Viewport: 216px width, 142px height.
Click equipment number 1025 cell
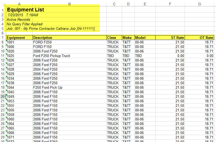click(x=19, y=56)
